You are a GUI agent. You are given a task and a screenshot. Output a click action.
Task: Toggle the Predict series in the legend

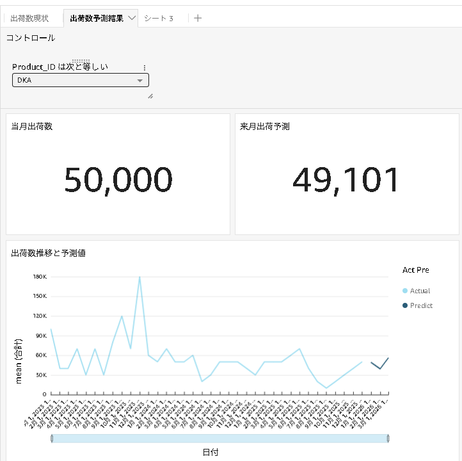click(x=421, y=305)
